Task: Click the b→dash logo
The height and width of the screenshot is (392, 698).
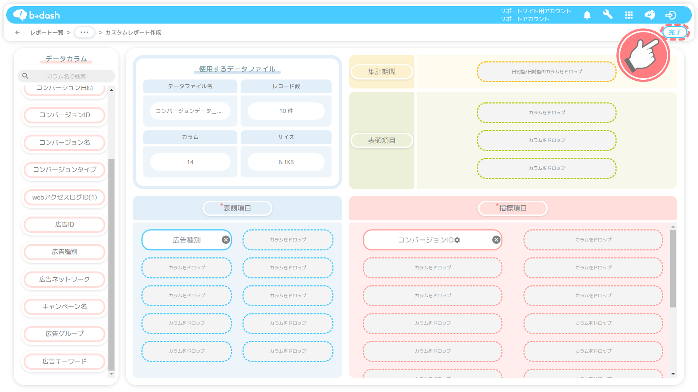Action: click(x=36, y=15)
